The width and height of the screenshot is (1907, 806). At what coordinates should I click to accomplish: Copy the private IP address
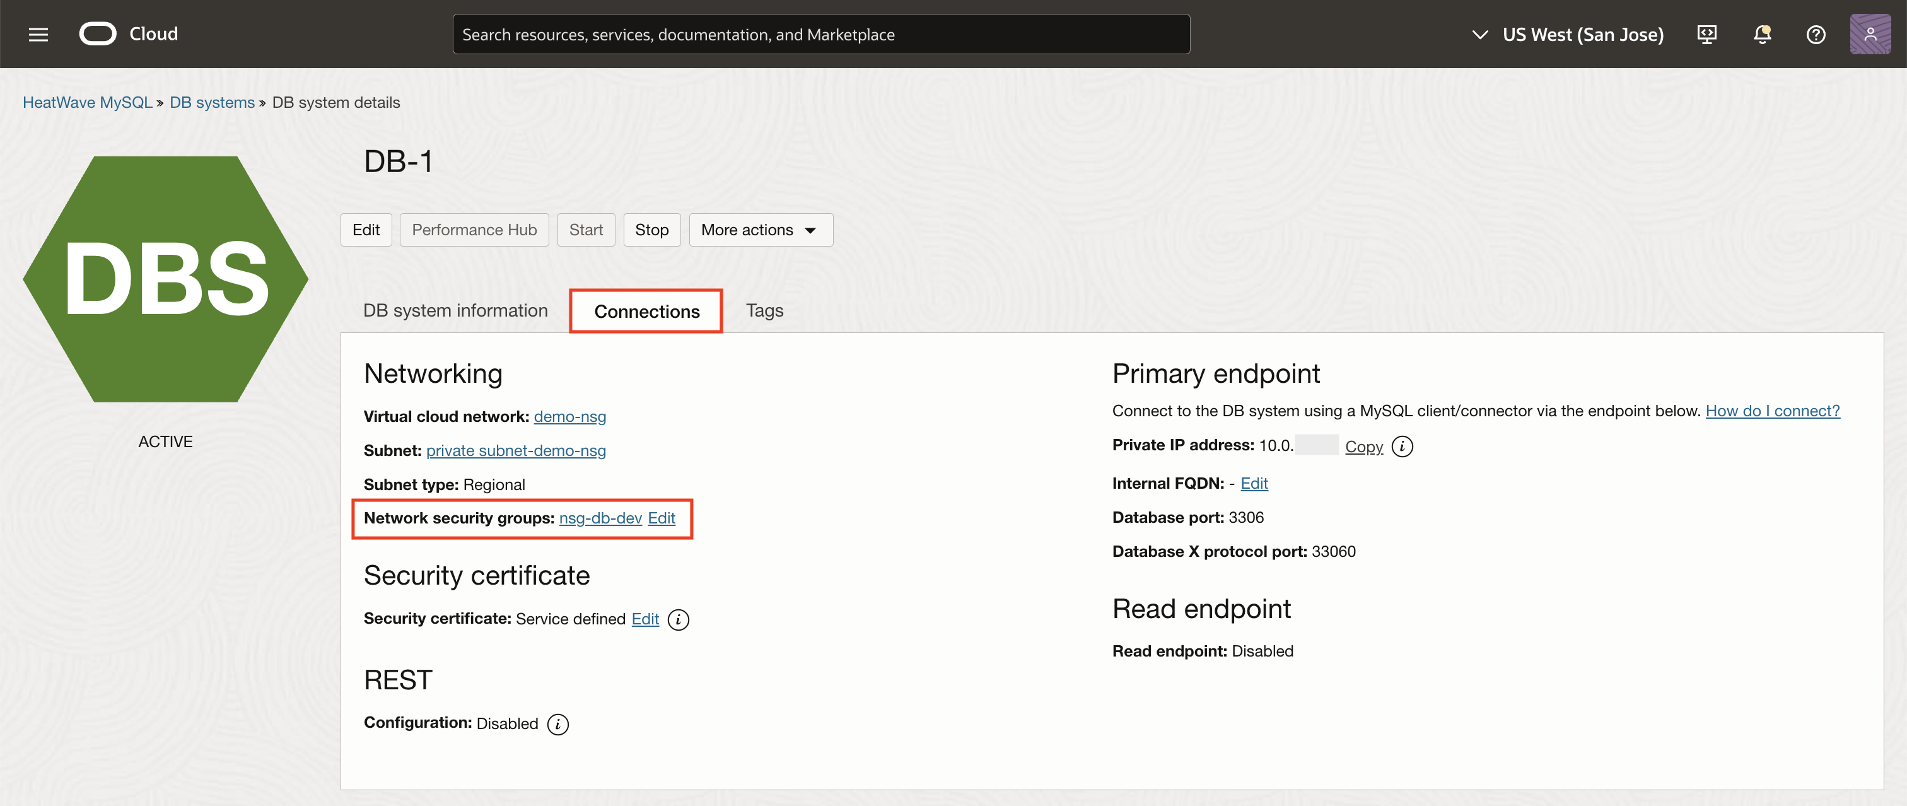[x=1363, y=445]
